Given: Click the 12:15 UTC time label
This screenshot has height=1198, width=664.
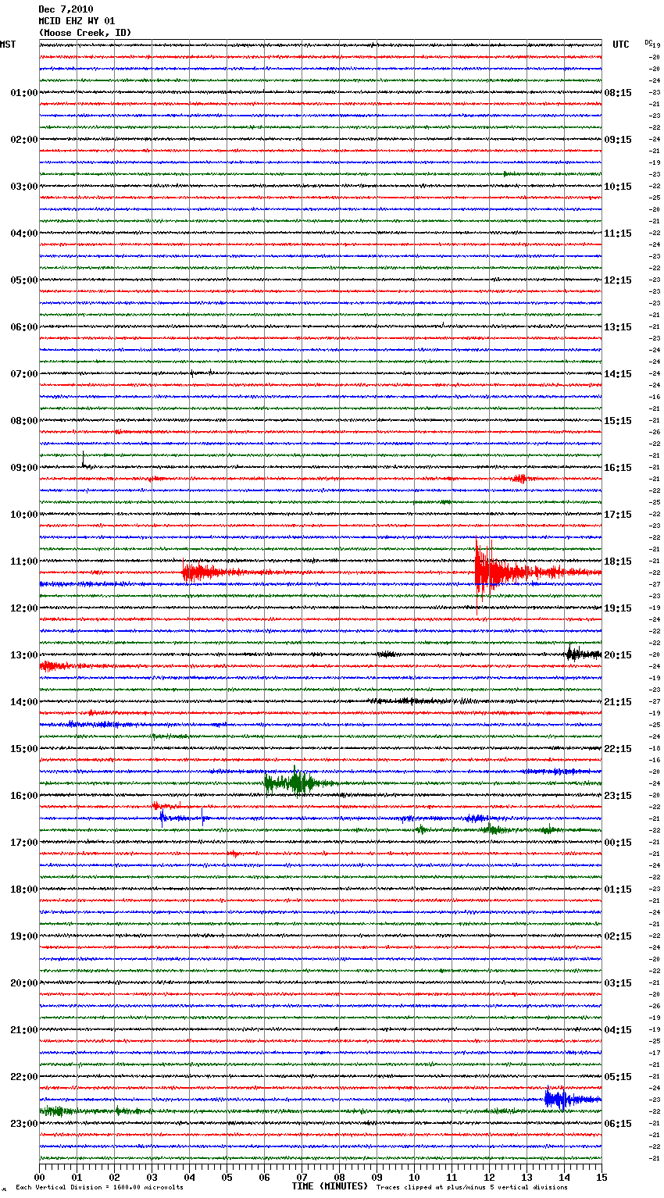Looking at the screenshot, I should click(x=618, y=280).
